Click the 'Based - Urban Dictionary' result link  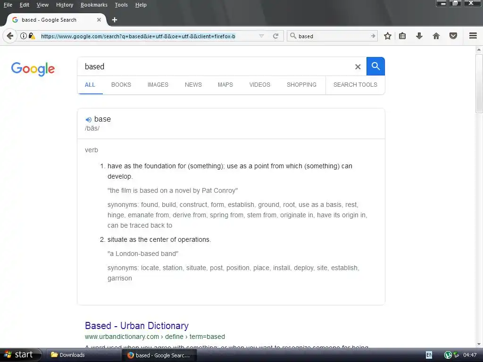pos(136,326)
